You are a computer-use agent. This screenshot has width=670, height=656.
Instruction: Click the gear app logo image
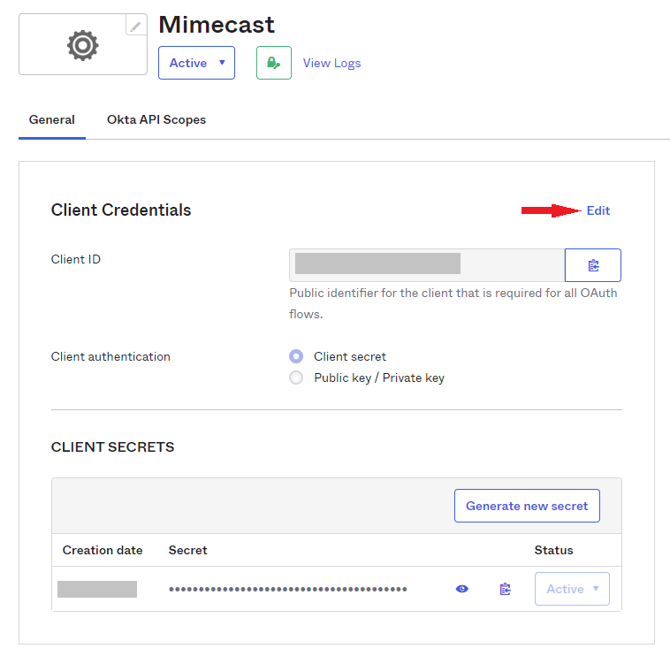point(83,45)
